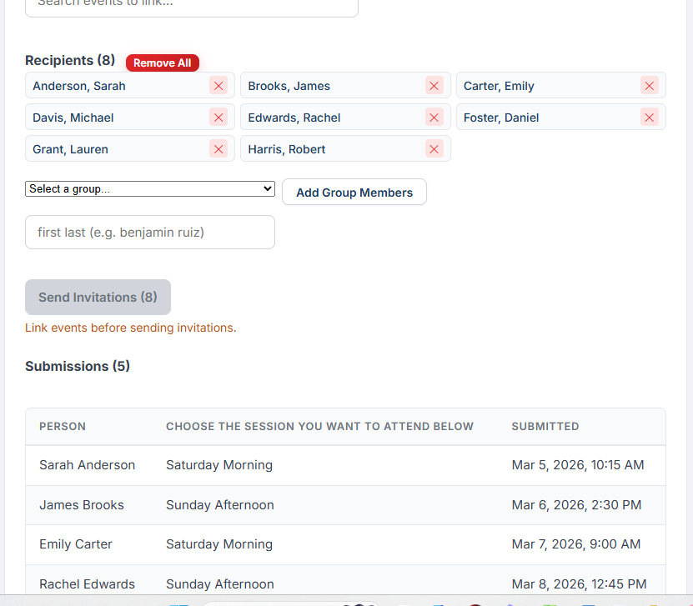Remove Davis, Michael from recipients
The height and width of the screenshot is (606, 693).
click(x=218, y=118)
